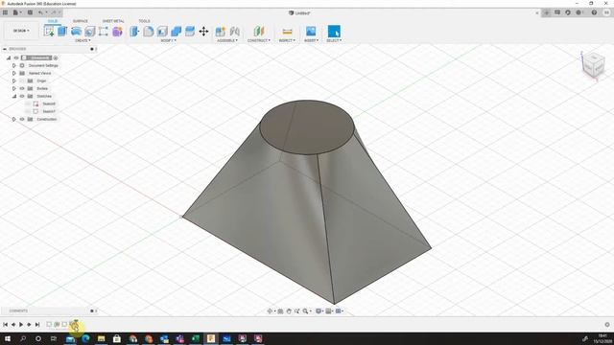The width and height of the screenshot is (614, 345).
Task: Click the Redo arrow
Action: click(x=54, y=12)
